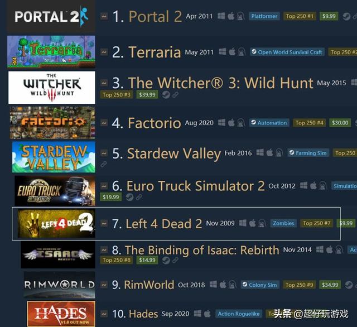Click the Zombies tag on Left 4 Dead 2
The height and width of the screenshot is (327, 357).
(x=283, y=223)
